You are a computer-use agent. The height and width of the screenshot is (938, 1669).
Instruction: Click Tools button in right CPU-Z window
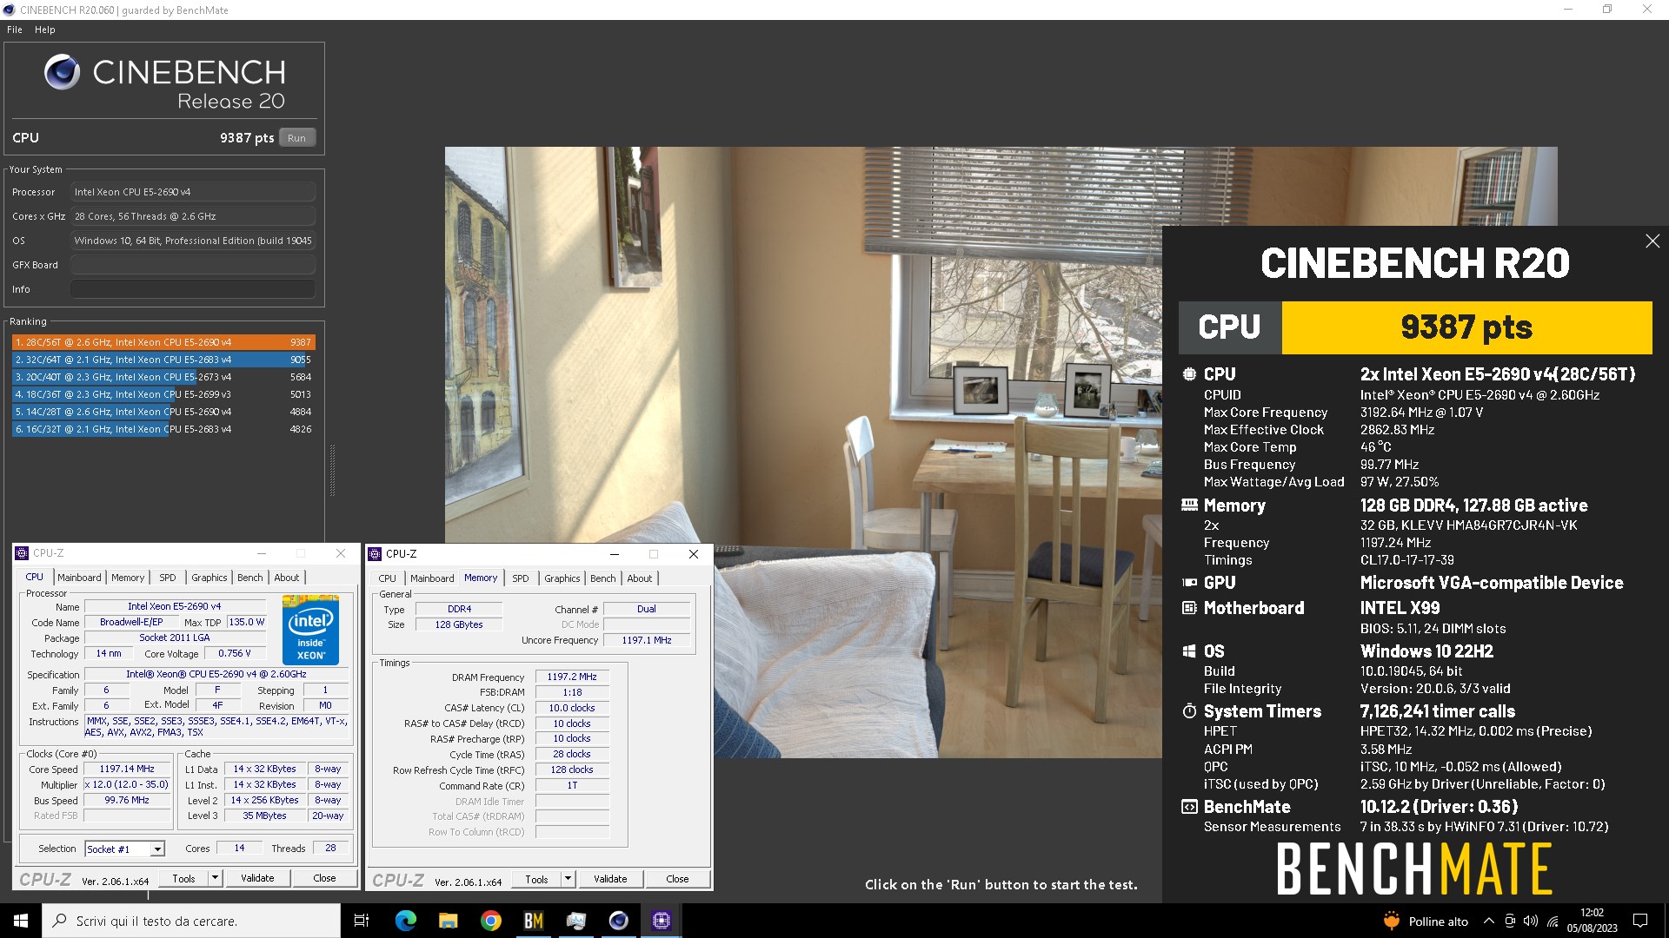537,879
